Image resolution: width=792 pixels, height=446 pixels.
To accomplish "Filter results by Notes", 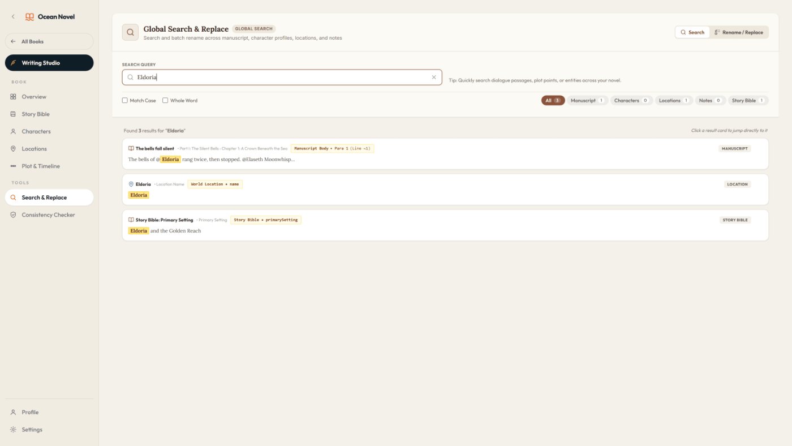I will pyautogui.click(x=710, y=101).
